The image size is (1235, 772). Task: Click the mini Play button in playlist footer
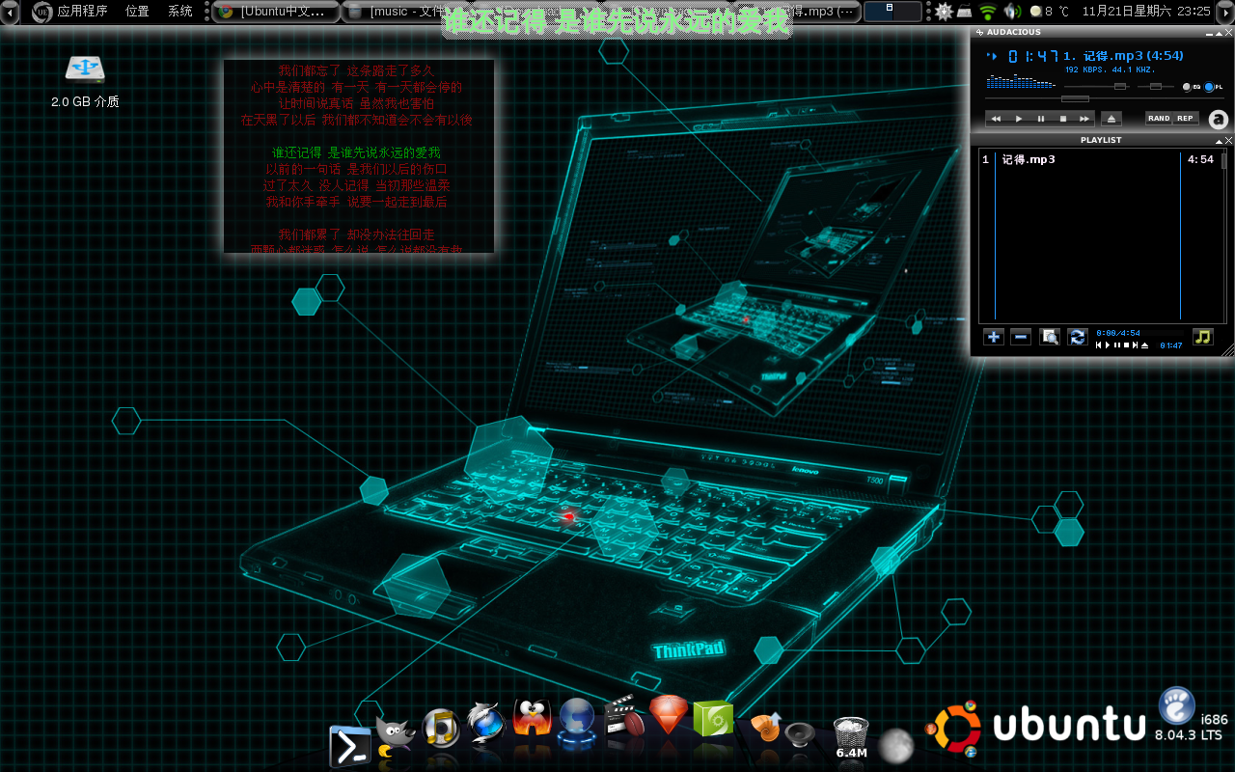pos(1108,345)
